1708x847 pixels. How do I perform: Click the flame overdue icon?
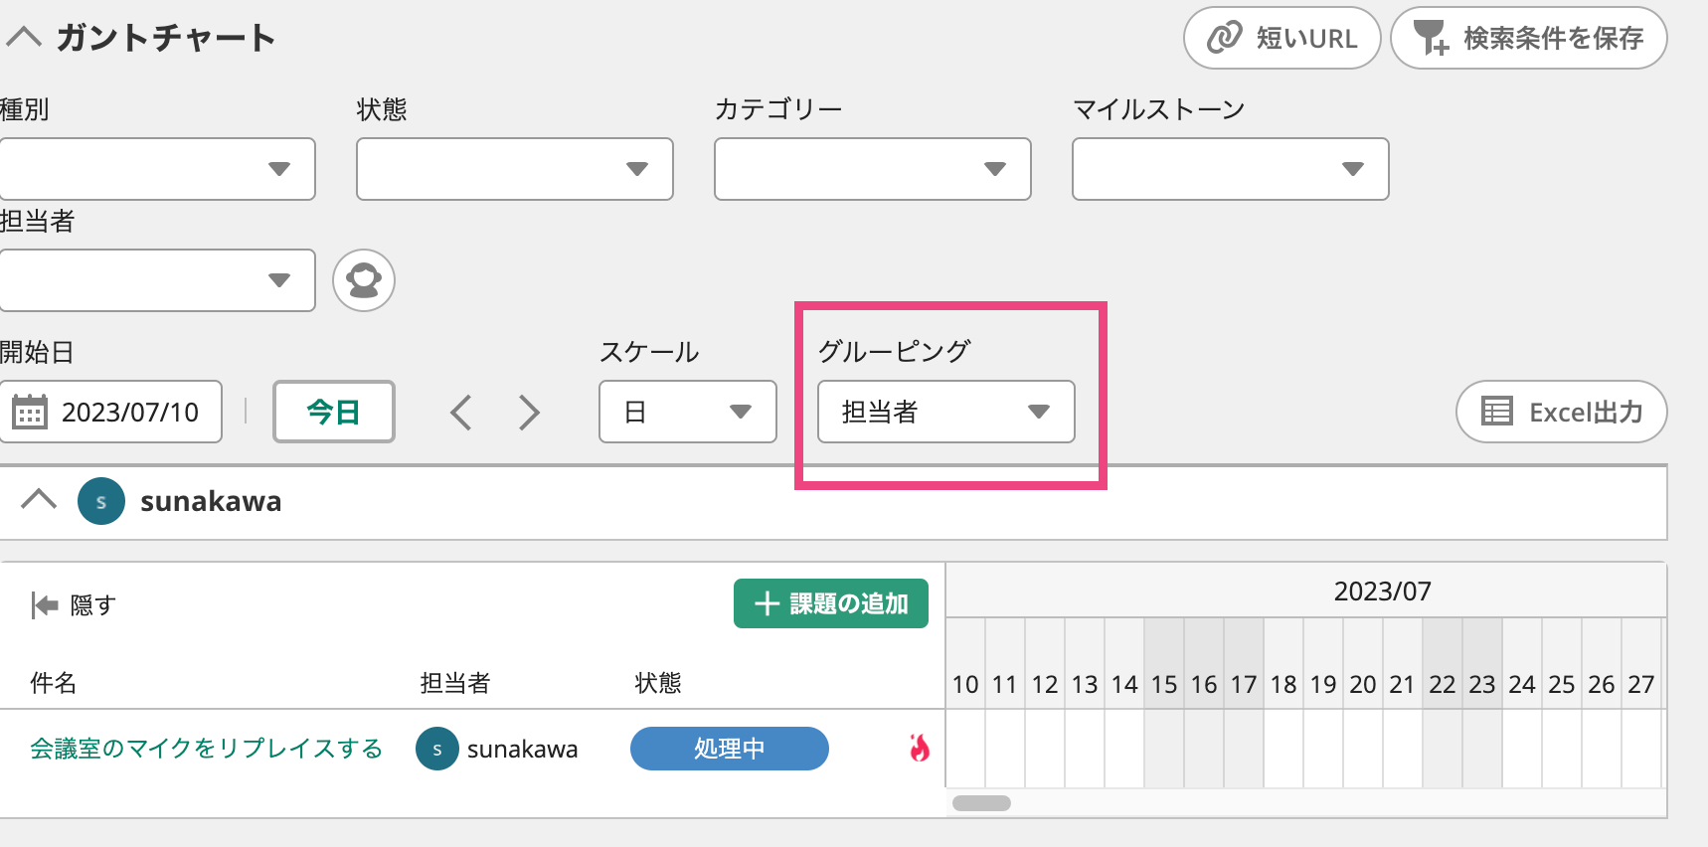tap(920, 748)
